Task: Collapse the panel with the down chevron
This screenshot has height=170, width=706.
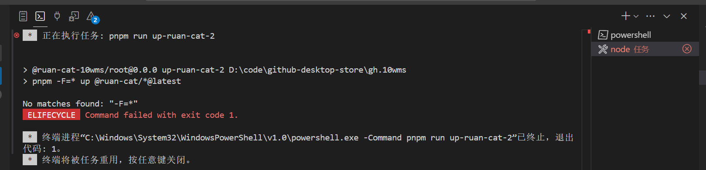Action: click(x=667, y=16)
